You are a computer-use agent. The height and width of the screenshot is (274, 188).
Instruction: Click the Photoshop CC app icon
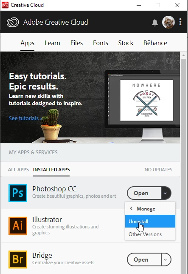[x=18, y=193]
